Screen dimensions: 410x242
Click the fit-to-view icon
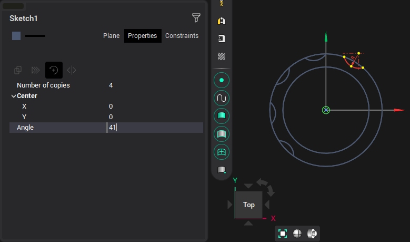pos(283,234)
